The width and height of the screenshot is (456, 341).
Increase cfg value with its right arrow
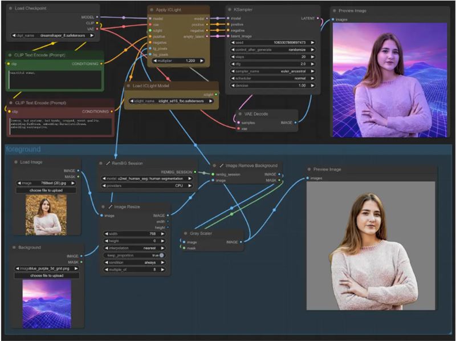312,64
